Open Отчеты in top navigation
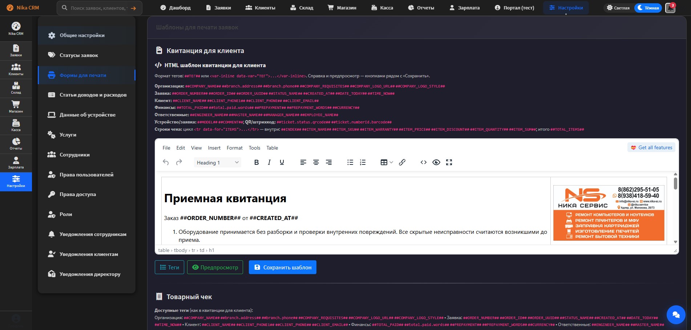The image size is (691, 330). coord(421,8)
